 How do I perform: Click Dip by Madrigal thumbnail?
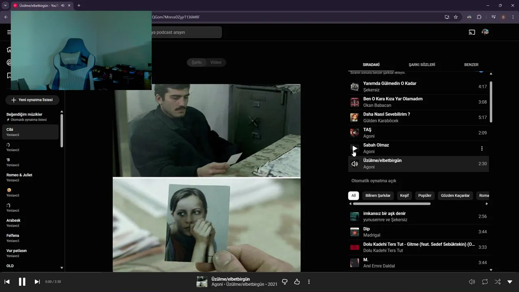tap(355, 232)
